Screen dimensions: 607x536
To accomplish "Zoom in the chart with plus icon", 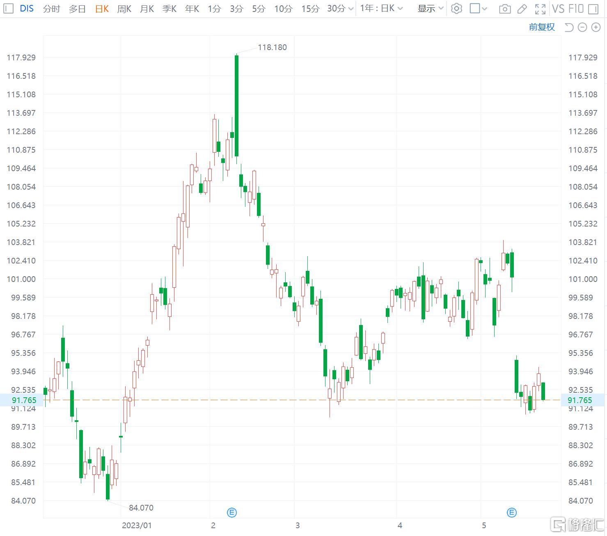I will pos(596,27).
